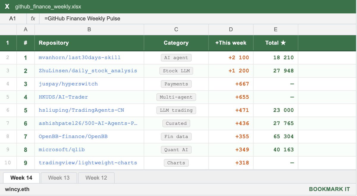The image size is (357, 196).
Task: Click the Stock LLM category tag
Action: [176, 71]
